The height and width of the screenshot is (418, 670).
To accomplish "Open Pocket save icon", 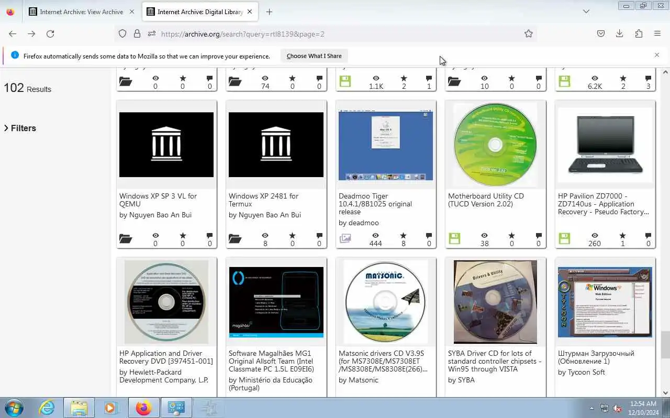I will 601,33.
